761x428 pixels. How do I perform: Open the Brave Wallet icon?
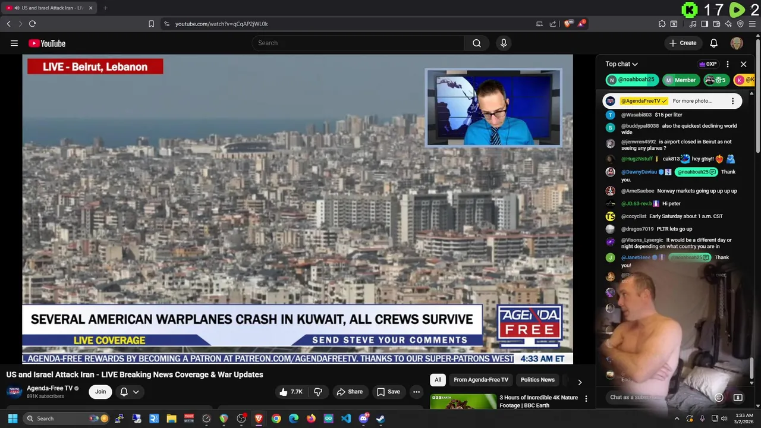pos(716,24)
